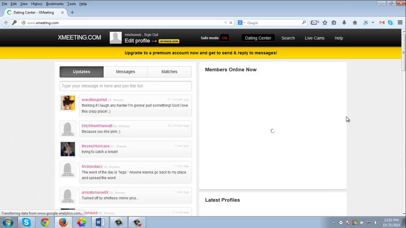Click the 'Type your message' input field
406x228 pixels.
pyautogui.click(x=126, y=86)
